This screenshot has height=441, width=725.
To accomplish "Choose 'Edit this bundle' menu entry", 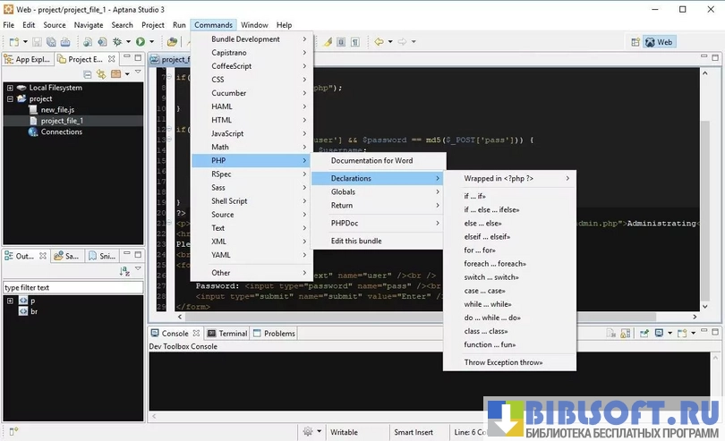I will click(356, 241).
